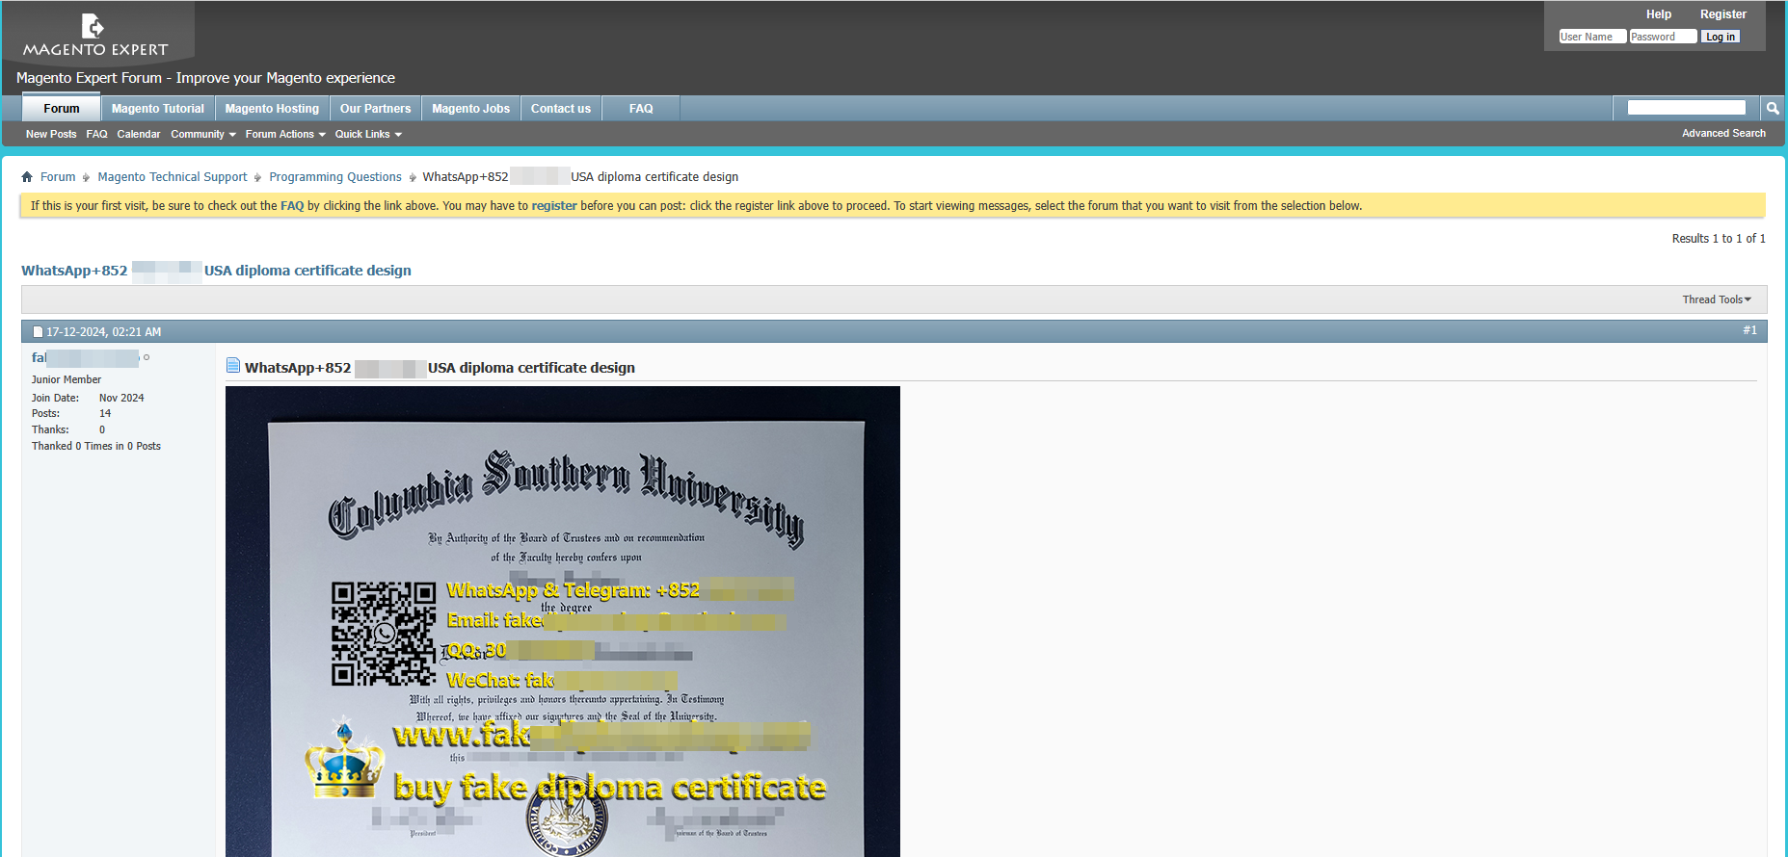Click the FAQ link in yellow notice
The image size is (1788, 857).
pyautogui.click(x=292, y=206)
